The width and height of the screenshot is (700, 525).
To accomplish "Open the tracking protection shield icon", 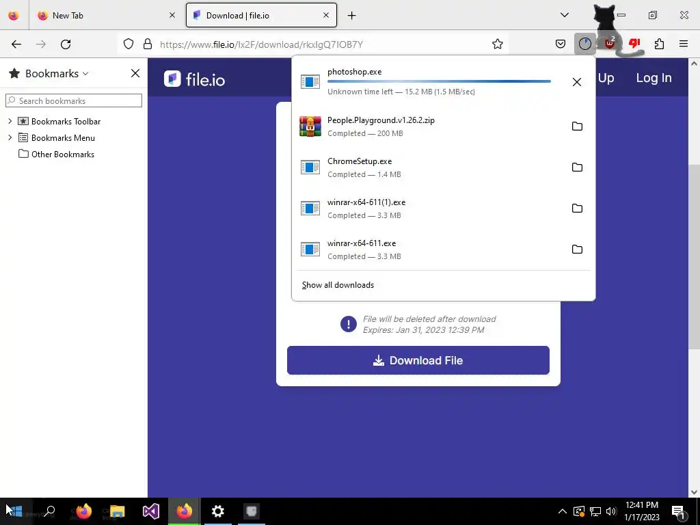I will click(x=129, y=44).
